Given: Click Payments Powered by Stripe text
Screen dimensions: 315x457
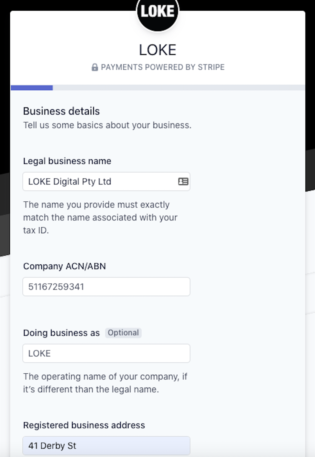Looking at the screenshot, I should click(x=163, y=67).
